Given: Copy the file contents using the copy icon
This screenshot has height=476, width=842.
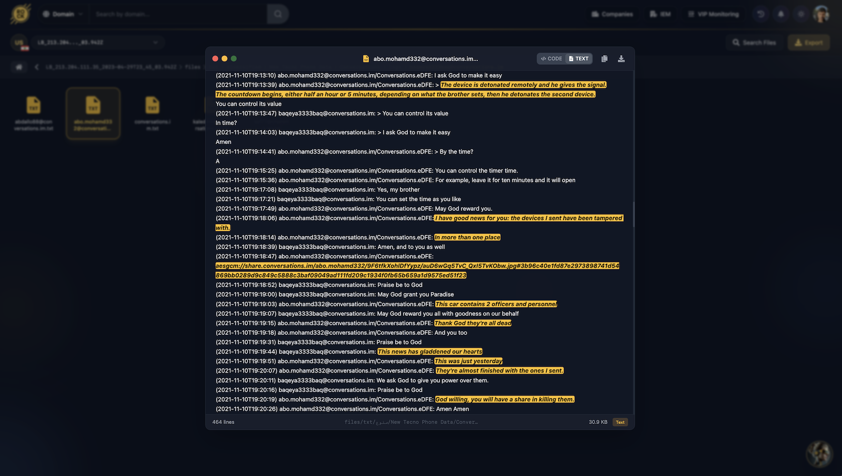Looking at the screenshot, I should pyautogui.click(x=604, y=58).
